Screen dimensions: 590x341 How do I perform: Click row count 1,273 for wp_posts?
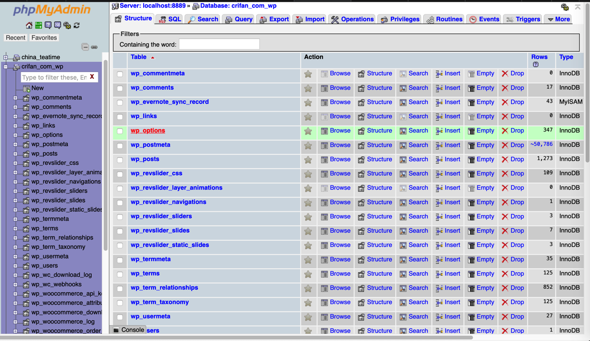click(544, 159)
